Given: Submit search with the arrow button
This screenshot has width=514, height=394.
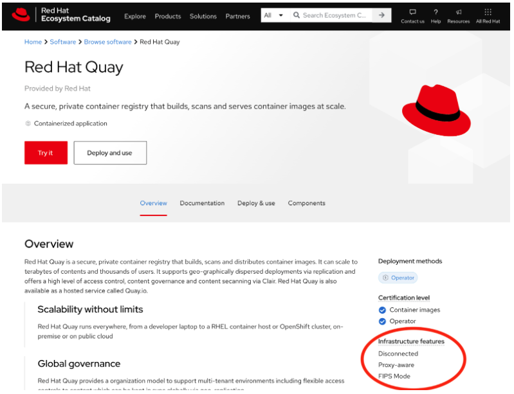Looking at the screenshot, I should pos(381,15).
